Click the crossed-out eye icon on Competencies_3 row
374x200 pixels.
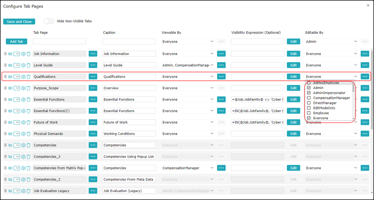10,157
